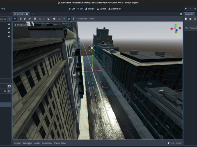The image size is (197, 147).
Task: Toggle Use Snap icon in toolbar
Action: (59, 19)
